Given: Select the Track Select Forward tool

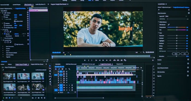Looking at the screenshot, I should tap(50, 68).
